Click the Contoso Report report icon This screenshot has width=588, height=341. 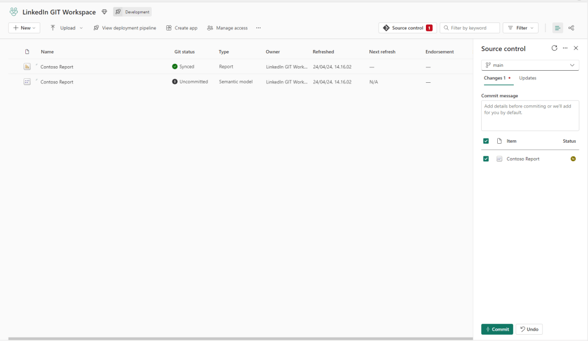[26, 66]
